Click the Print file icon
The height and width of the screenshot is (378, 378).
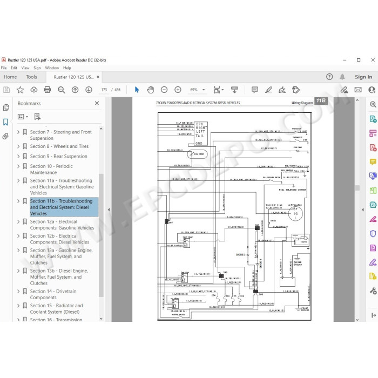click(x=48, y=90)
